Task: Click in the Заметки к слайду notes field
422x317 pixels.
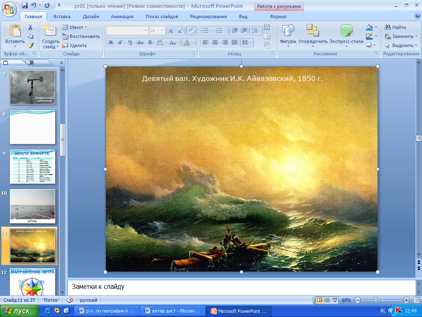Action: [x=241, y=288]
